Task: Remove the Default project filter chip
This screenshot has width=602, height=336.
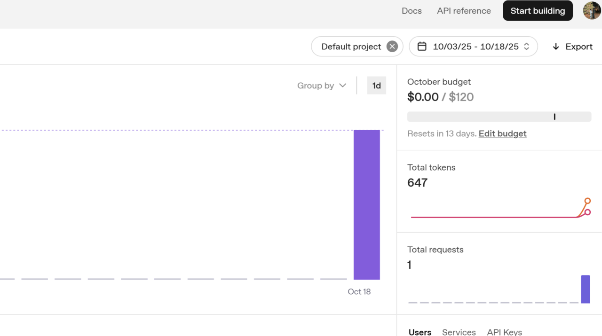Action: pyautogui.click(x=392, y=47)
